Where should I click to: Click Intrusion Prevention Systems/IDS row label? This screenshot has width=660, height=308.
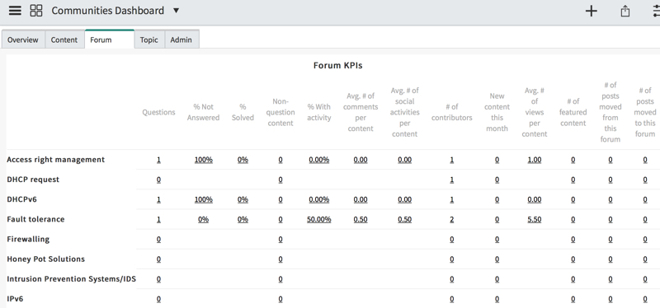coord(71,279)
